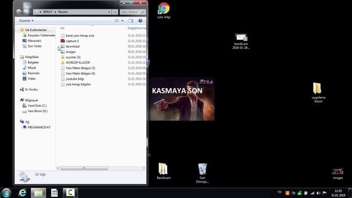Open the Windows Start menu
Viewport: 352px width, 198px height.
coord(6,193)
